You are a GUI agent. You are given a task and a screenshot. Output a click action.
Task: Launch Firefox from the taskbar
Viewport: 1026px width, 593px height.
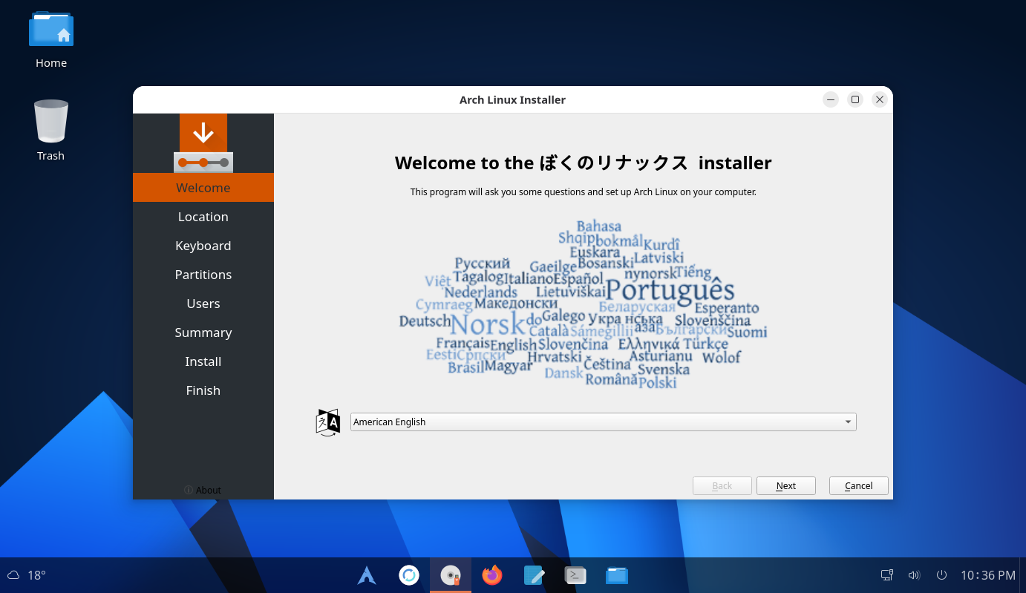[492, 575]
